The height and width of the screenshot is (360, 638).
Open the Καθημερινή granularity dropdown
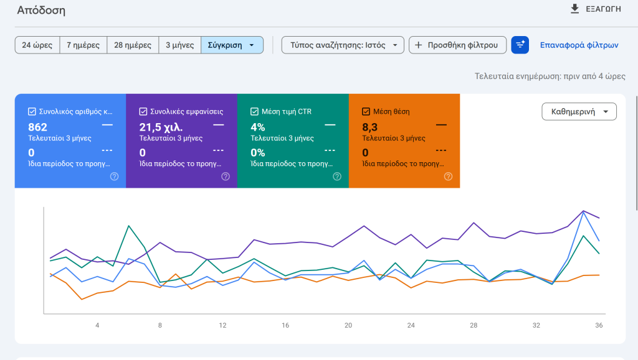[x=579, y=112]
